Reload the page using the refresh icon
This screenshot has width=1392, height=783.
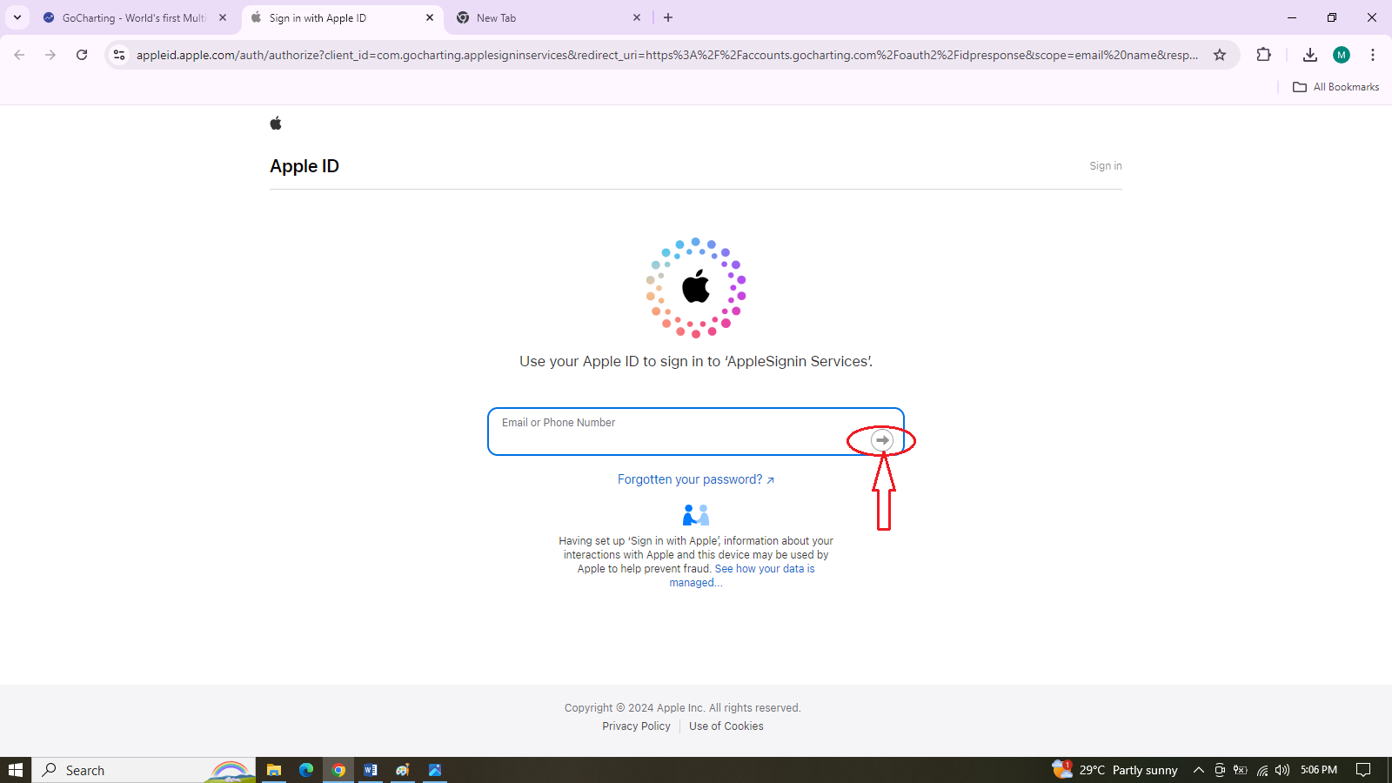click(82, 54)
